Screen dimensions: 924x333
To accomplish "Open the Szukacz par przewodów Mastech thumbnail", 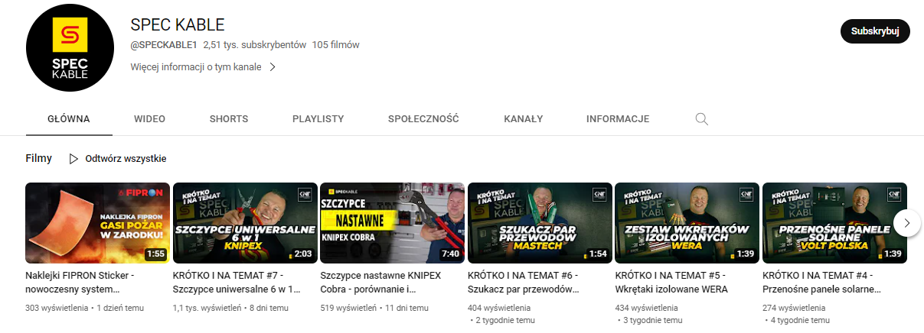I will (540, 222).
